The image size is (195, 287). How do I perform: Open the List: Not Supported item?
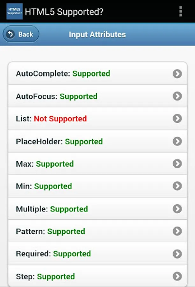96,119
